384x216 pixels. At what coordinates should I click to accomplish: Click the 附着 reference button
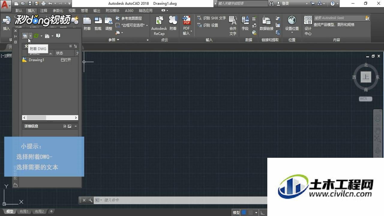pos(87,23)
